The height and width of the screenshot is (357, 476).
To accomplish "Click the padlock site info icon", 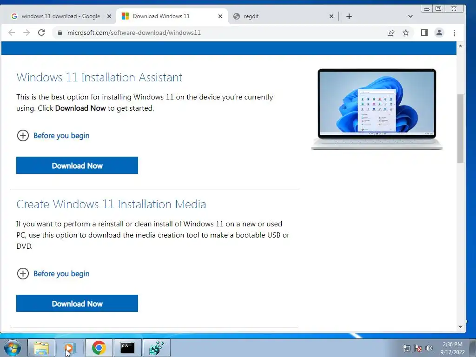I will [60, 33].
